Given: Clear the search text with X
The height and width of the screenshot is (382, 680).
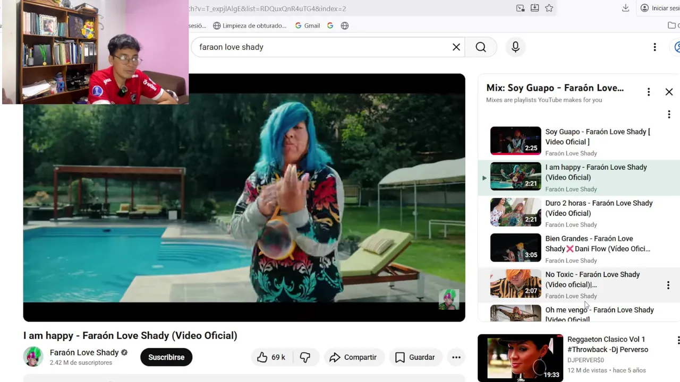Looking at the screenshot, I should click(x=456, y=47).
